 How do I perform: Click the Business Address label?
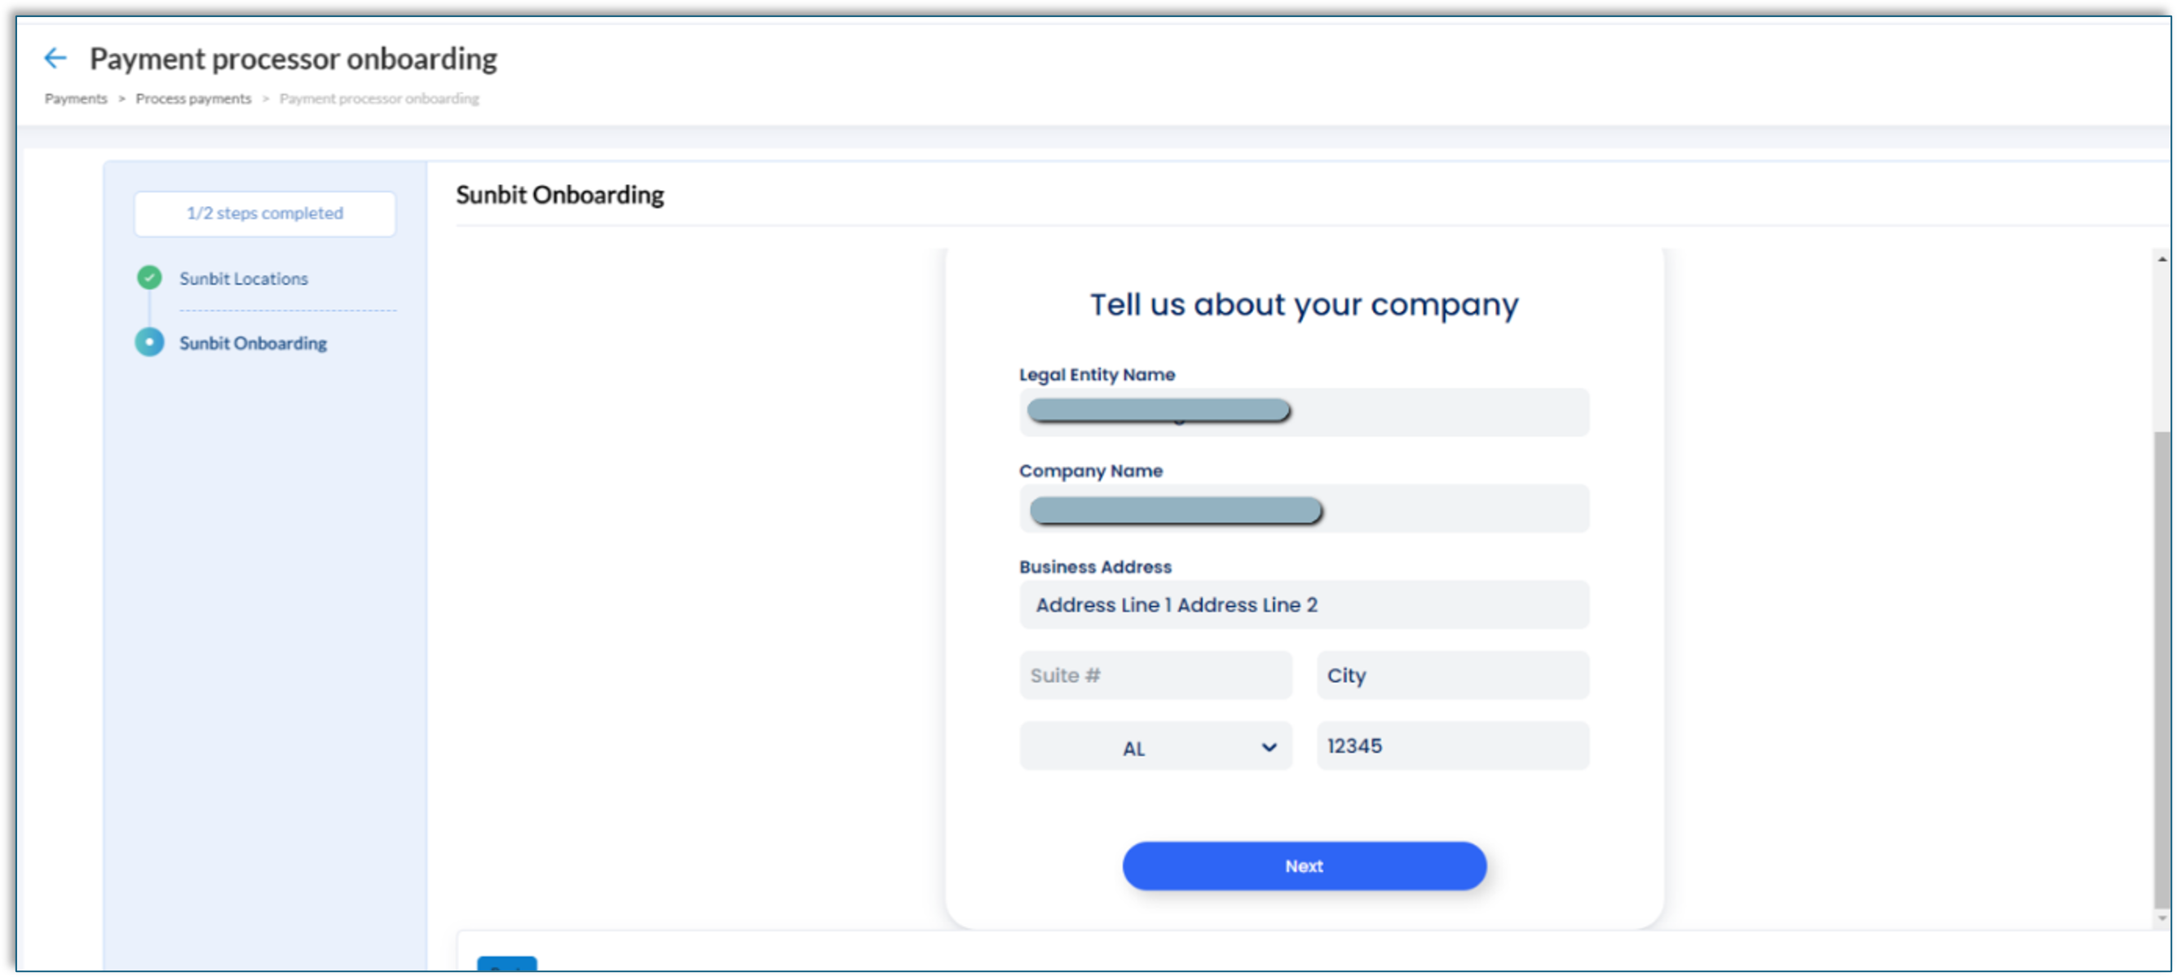[x=1095, y=567]
